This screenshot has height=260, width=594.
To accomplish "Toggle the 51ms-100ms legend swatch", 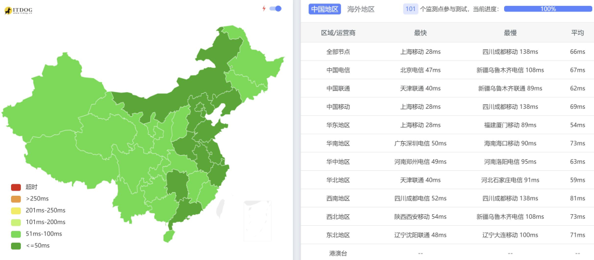I will point(16,233).
